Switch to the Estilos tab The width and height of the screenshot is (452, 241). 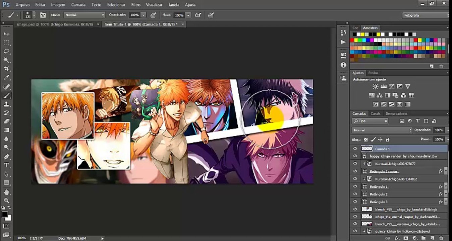coord(373,73)
